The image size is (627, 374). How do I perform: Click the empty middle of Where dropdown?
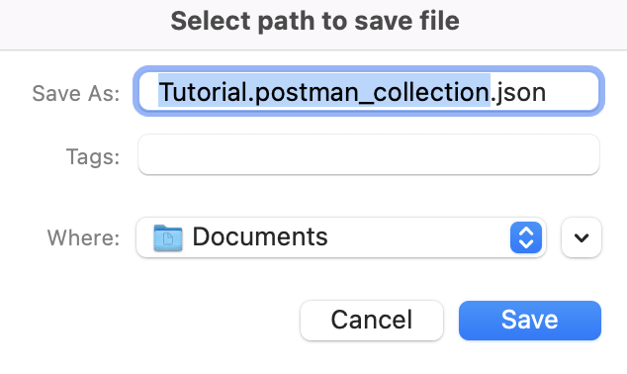(418, 237)
